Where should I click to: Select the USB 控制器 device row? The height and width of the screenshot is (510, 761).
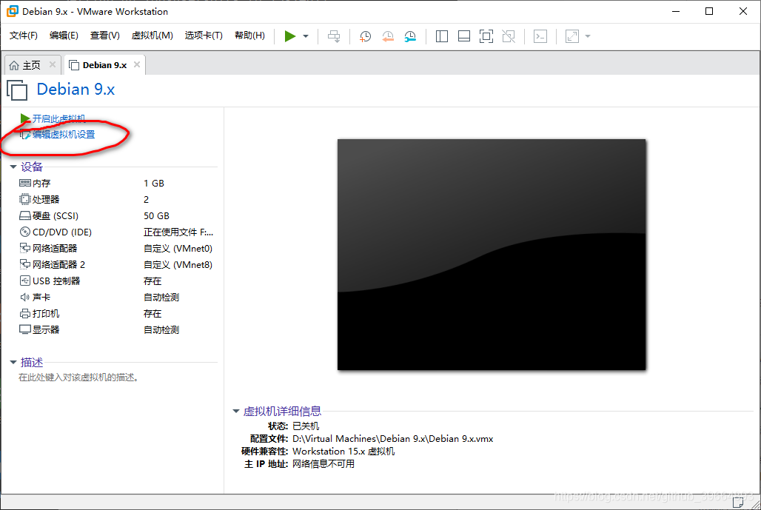click(x=116, y=281)
